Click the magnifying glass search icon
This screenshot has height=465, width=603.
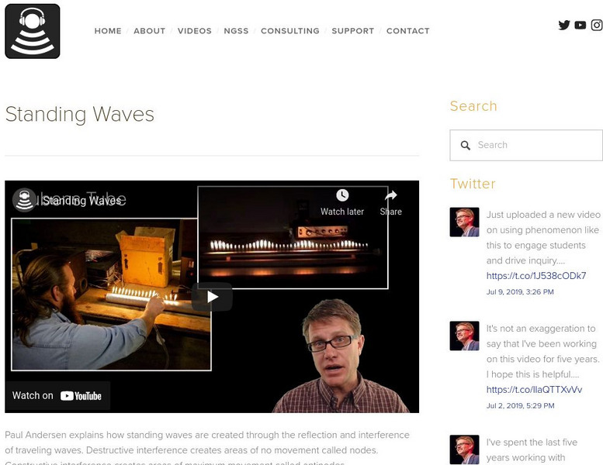click(x=466, y=145)
